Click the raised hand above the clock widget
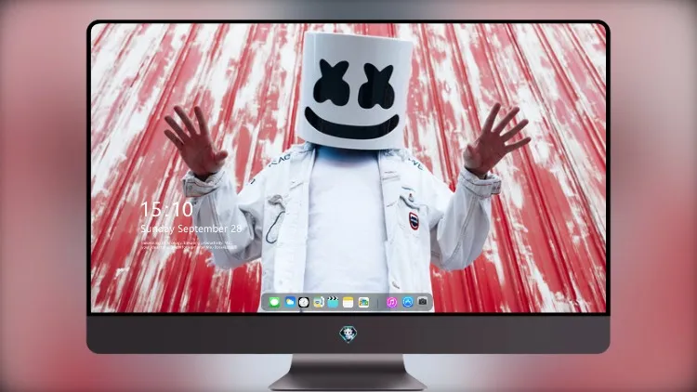The height and width of the screenshot is (392, 697). tap(195, 141)
